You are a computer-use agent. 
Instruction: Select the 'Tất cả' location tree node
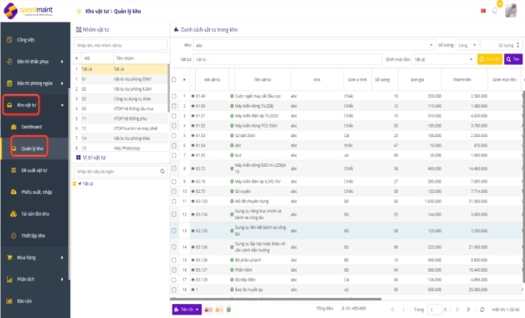pyautogui.click(x=87, y=184)
